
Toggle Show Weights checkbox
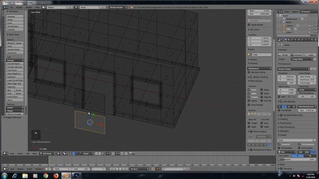(x=249, y=105)
